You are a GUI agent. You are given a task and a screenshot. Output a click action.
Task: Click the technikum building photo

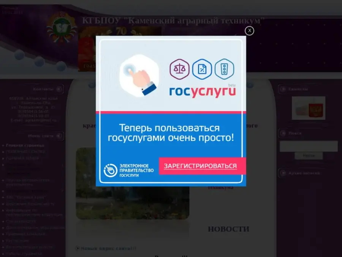tap(133, 184)
